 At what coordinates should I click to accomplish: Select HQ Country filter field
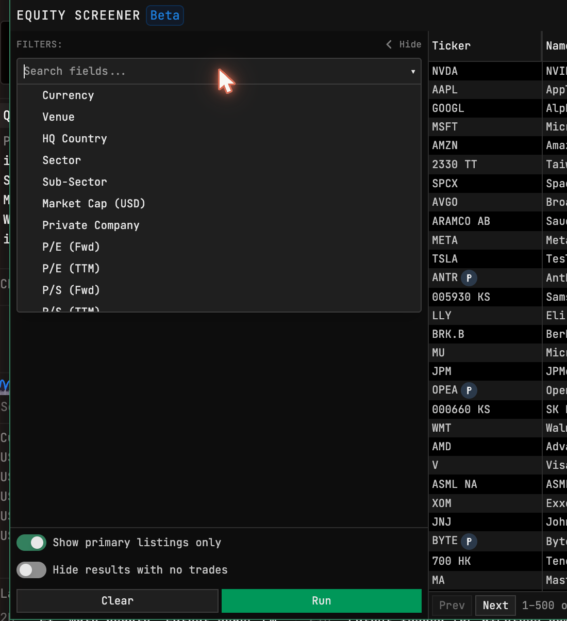pyautogui.click(x=219, y=139)
